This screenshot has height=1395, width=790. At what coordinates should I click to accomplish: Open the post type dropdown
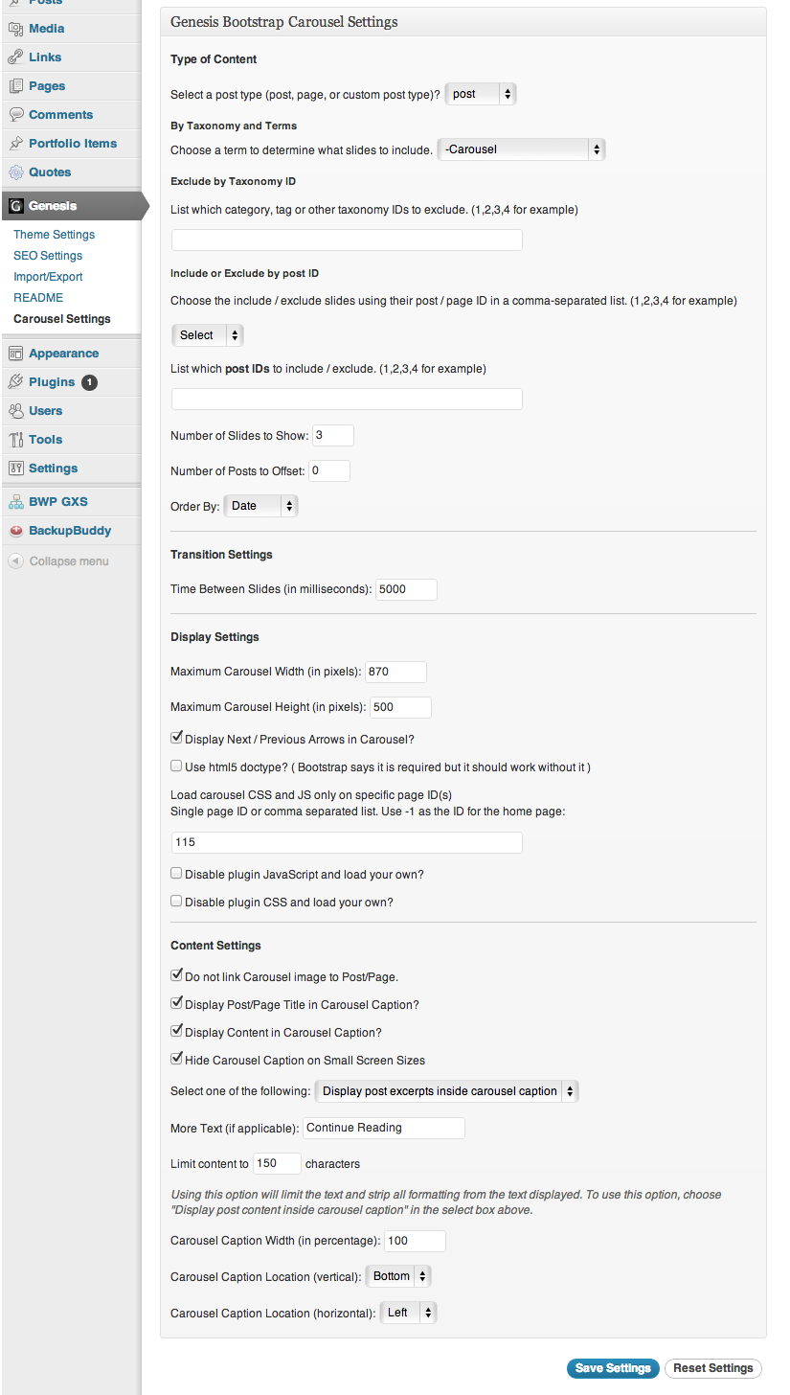tap(481, 94)
